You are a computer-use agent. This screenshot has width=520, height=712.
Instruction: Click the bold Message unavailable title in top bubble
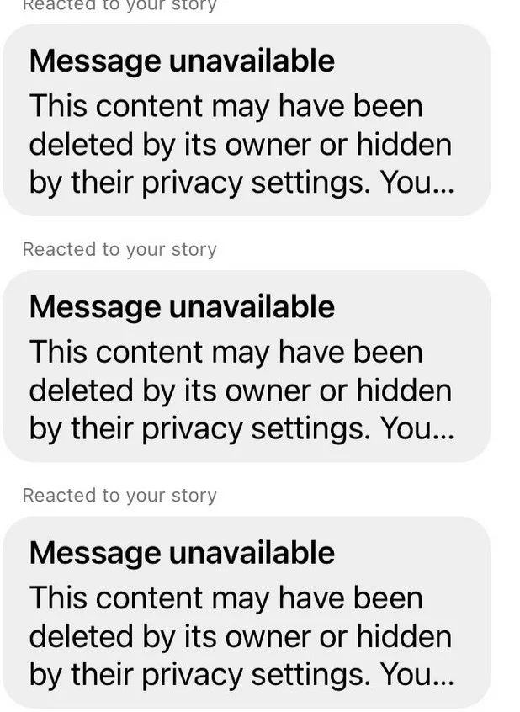182,61
